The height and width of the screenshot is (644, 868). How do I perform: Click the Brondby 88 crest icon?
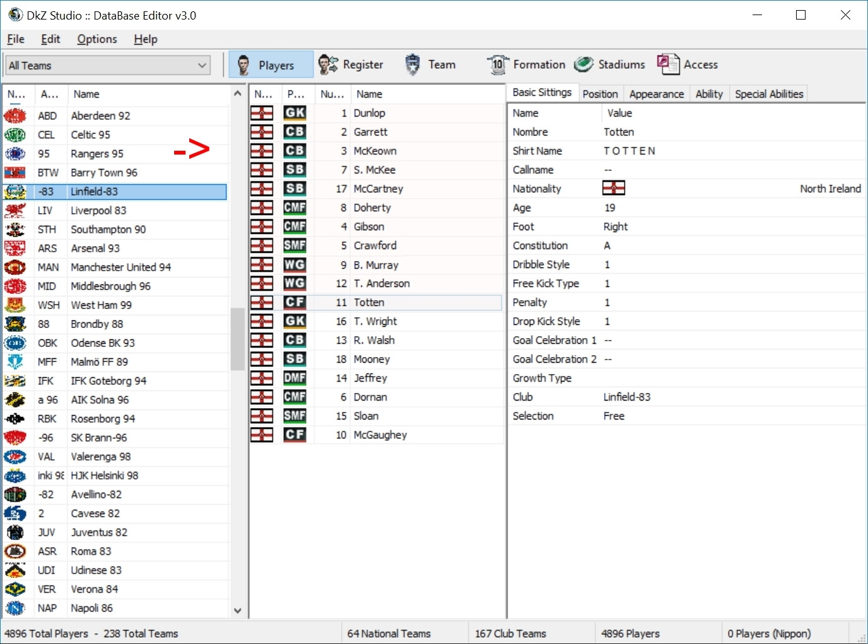15,324
